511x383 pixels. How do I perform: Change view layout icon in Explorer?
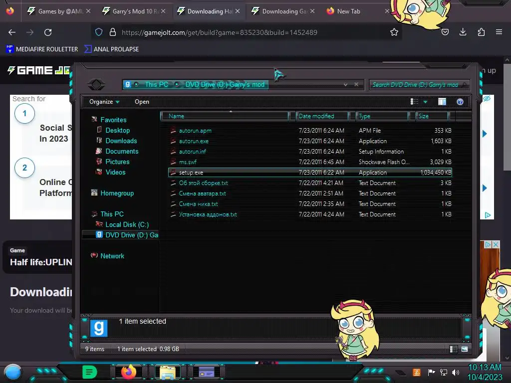point(414,102)
